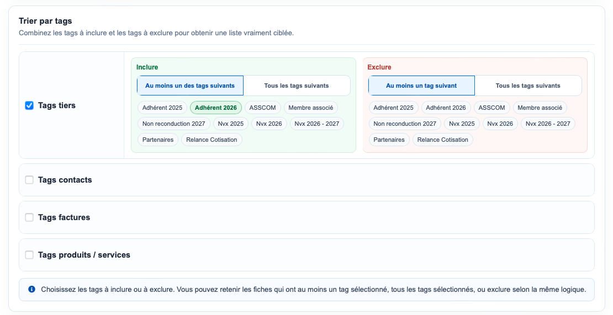Viewport: 613px width, 315px height.
Task: Click the 'Combinez les tags à inclure' description
Action: pos(156,33)
